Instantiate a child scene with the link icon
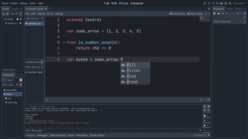248x139 pixels. [7, 14]
